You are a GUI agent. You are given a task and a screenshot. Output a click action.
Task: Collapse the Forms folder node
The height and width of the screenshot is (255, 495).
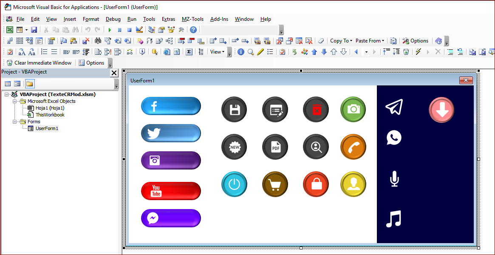click(14, 122)
